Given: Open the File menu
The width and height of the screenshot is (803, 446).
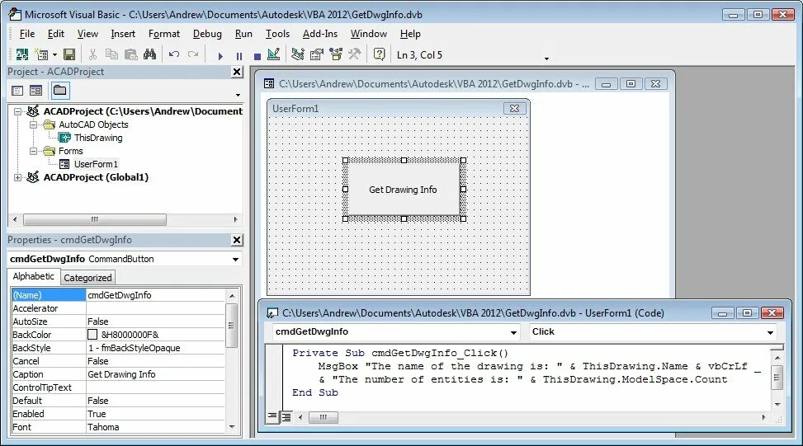Looking at the screenshot, I should click(27, 34).
